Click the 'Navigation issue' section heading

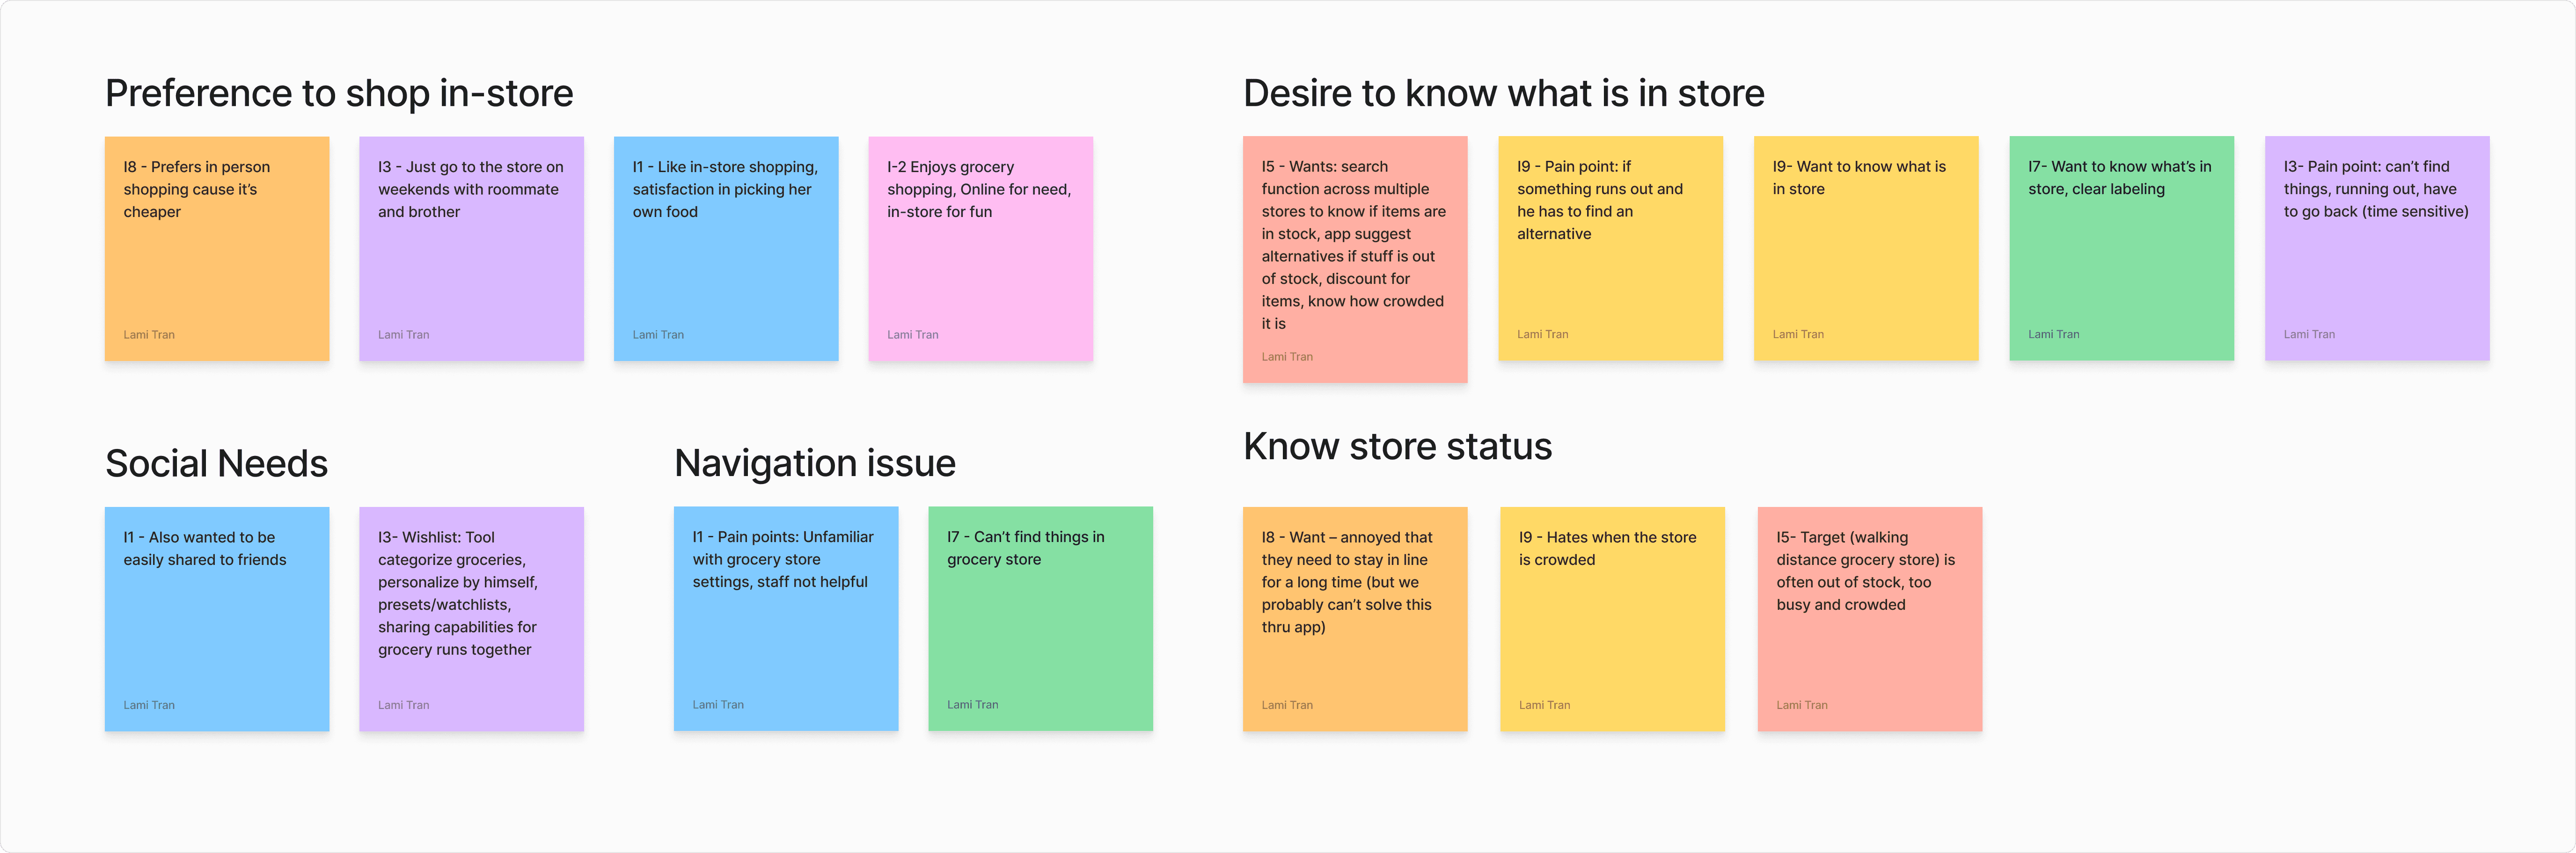814,464
